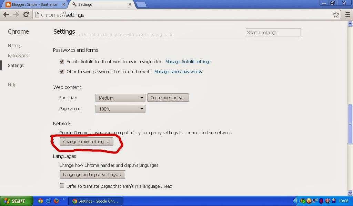
Task: Open the wireless network tray icon
Action: point(315,201)
